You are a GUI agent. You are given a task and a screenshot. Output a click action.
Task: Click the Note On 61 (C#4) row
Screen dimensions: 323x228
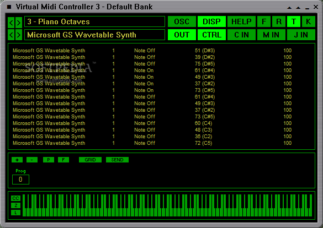pyautogui.click(x=152, y=70)
